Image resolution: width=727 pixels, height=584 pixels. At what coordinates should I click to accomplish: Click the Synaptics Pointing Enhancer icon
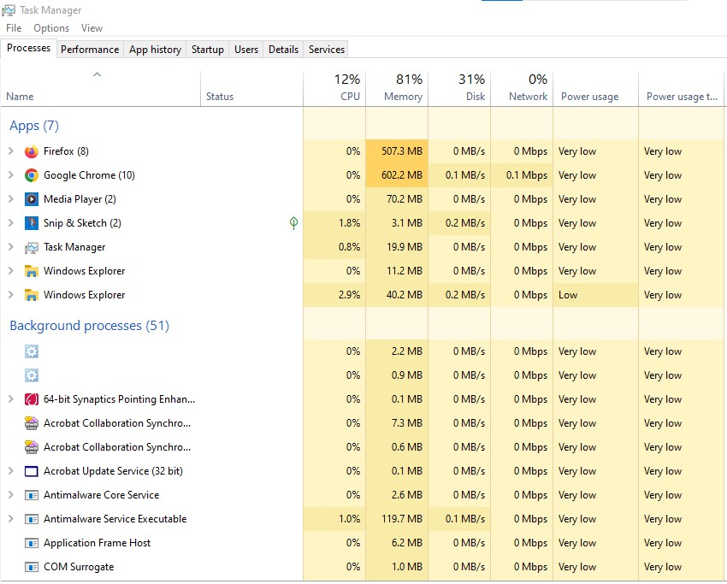point(31,399)
